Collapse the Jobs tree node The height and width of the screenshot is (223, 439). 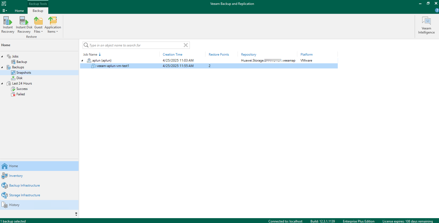(2, 56)
